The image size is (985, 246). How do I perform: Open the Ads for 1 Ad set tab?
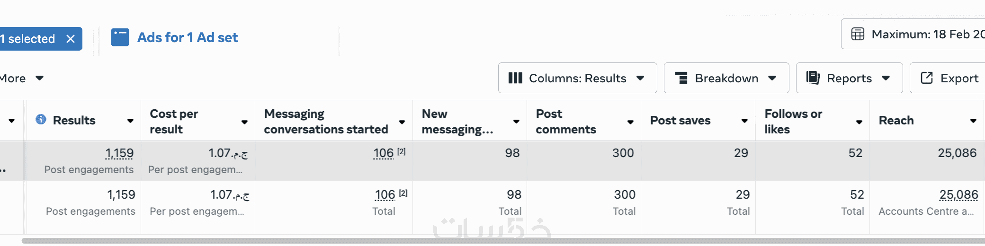pyautogui.click(x=188, y=37)
